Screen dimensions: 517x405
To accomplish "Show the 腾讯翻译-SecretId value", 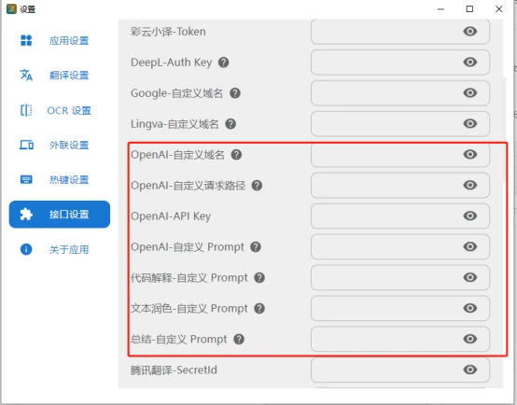I will pos(469,370).
